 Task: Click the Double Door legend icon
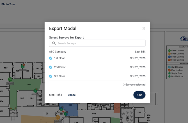click(x=169, y=76)
